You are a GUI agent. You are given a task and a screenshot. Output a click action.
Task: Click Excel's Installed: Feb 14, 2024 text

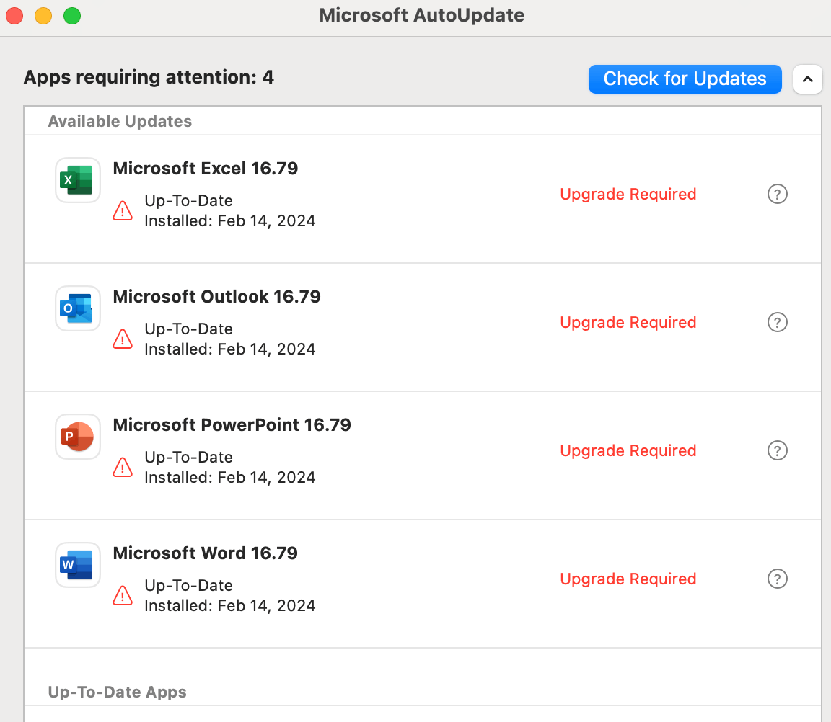tap(230, 220)
